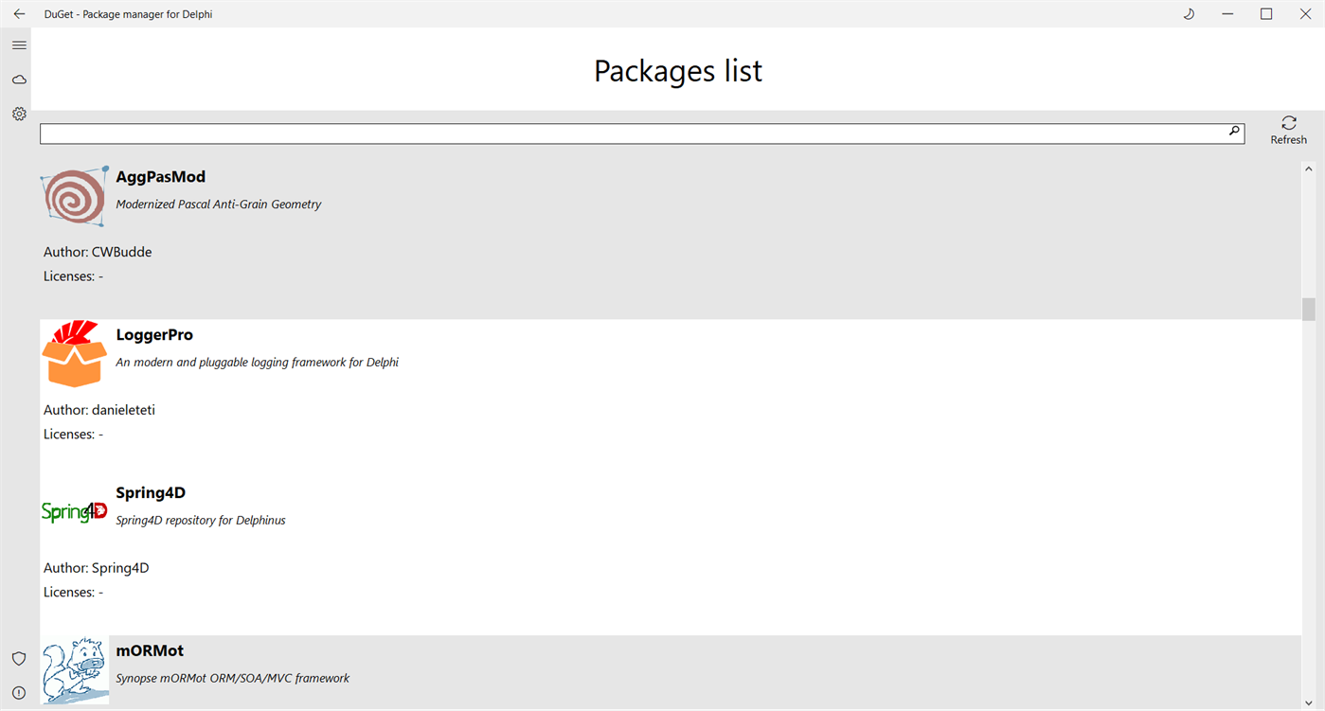Open the LoggerPro package entry
The width and height of the screenshot is (1325, 711).
pos(154,335)
